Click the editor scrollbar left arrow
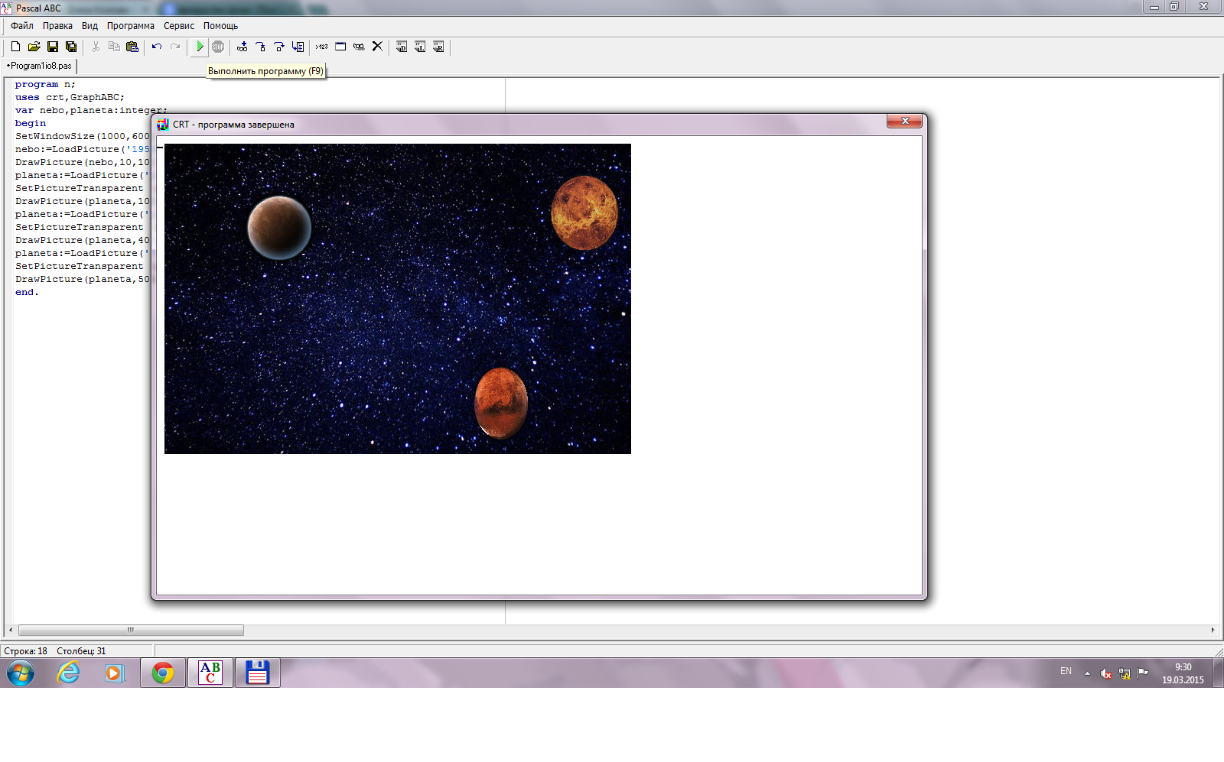The width and height of the screenshot is (1224, 762). [10, 631]
